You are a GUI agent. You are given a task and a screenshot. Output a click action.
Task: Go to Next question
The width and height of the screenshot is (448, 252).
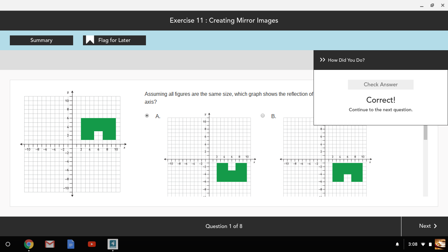coord(428,226)
